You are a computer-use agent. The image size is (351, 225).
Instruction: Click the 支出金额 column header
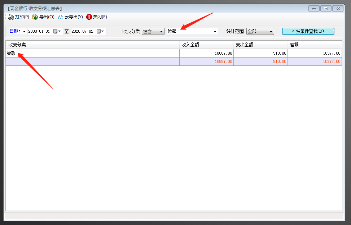(260, 45)
